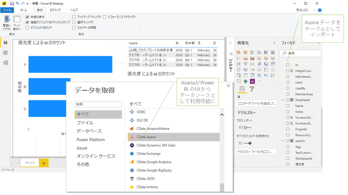Click the Redo arrow icon
This screenshot has height=195, width=348.
pos(22,4)
